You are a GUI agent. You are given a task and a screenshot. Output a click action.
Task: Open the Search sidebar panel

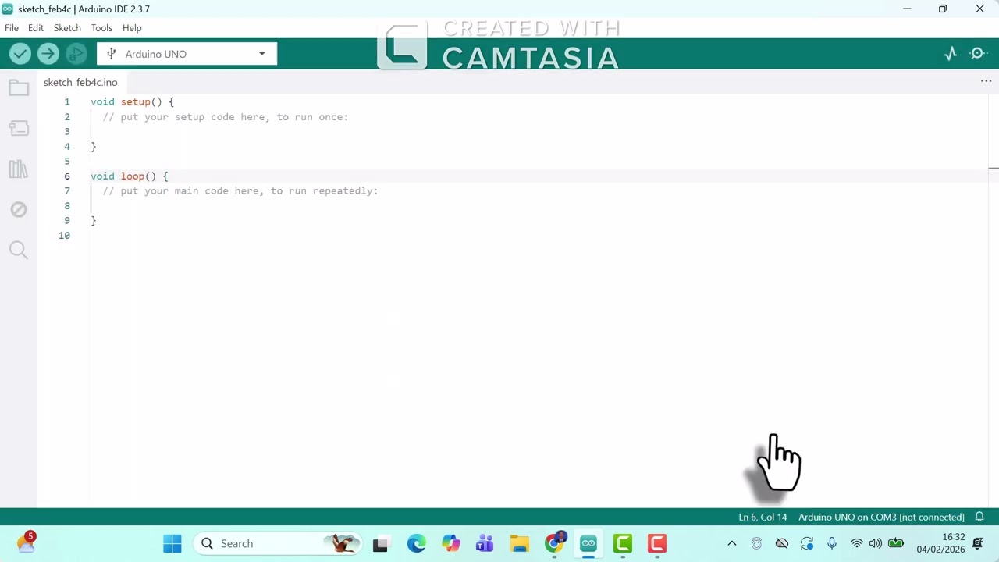click(19, 250)
